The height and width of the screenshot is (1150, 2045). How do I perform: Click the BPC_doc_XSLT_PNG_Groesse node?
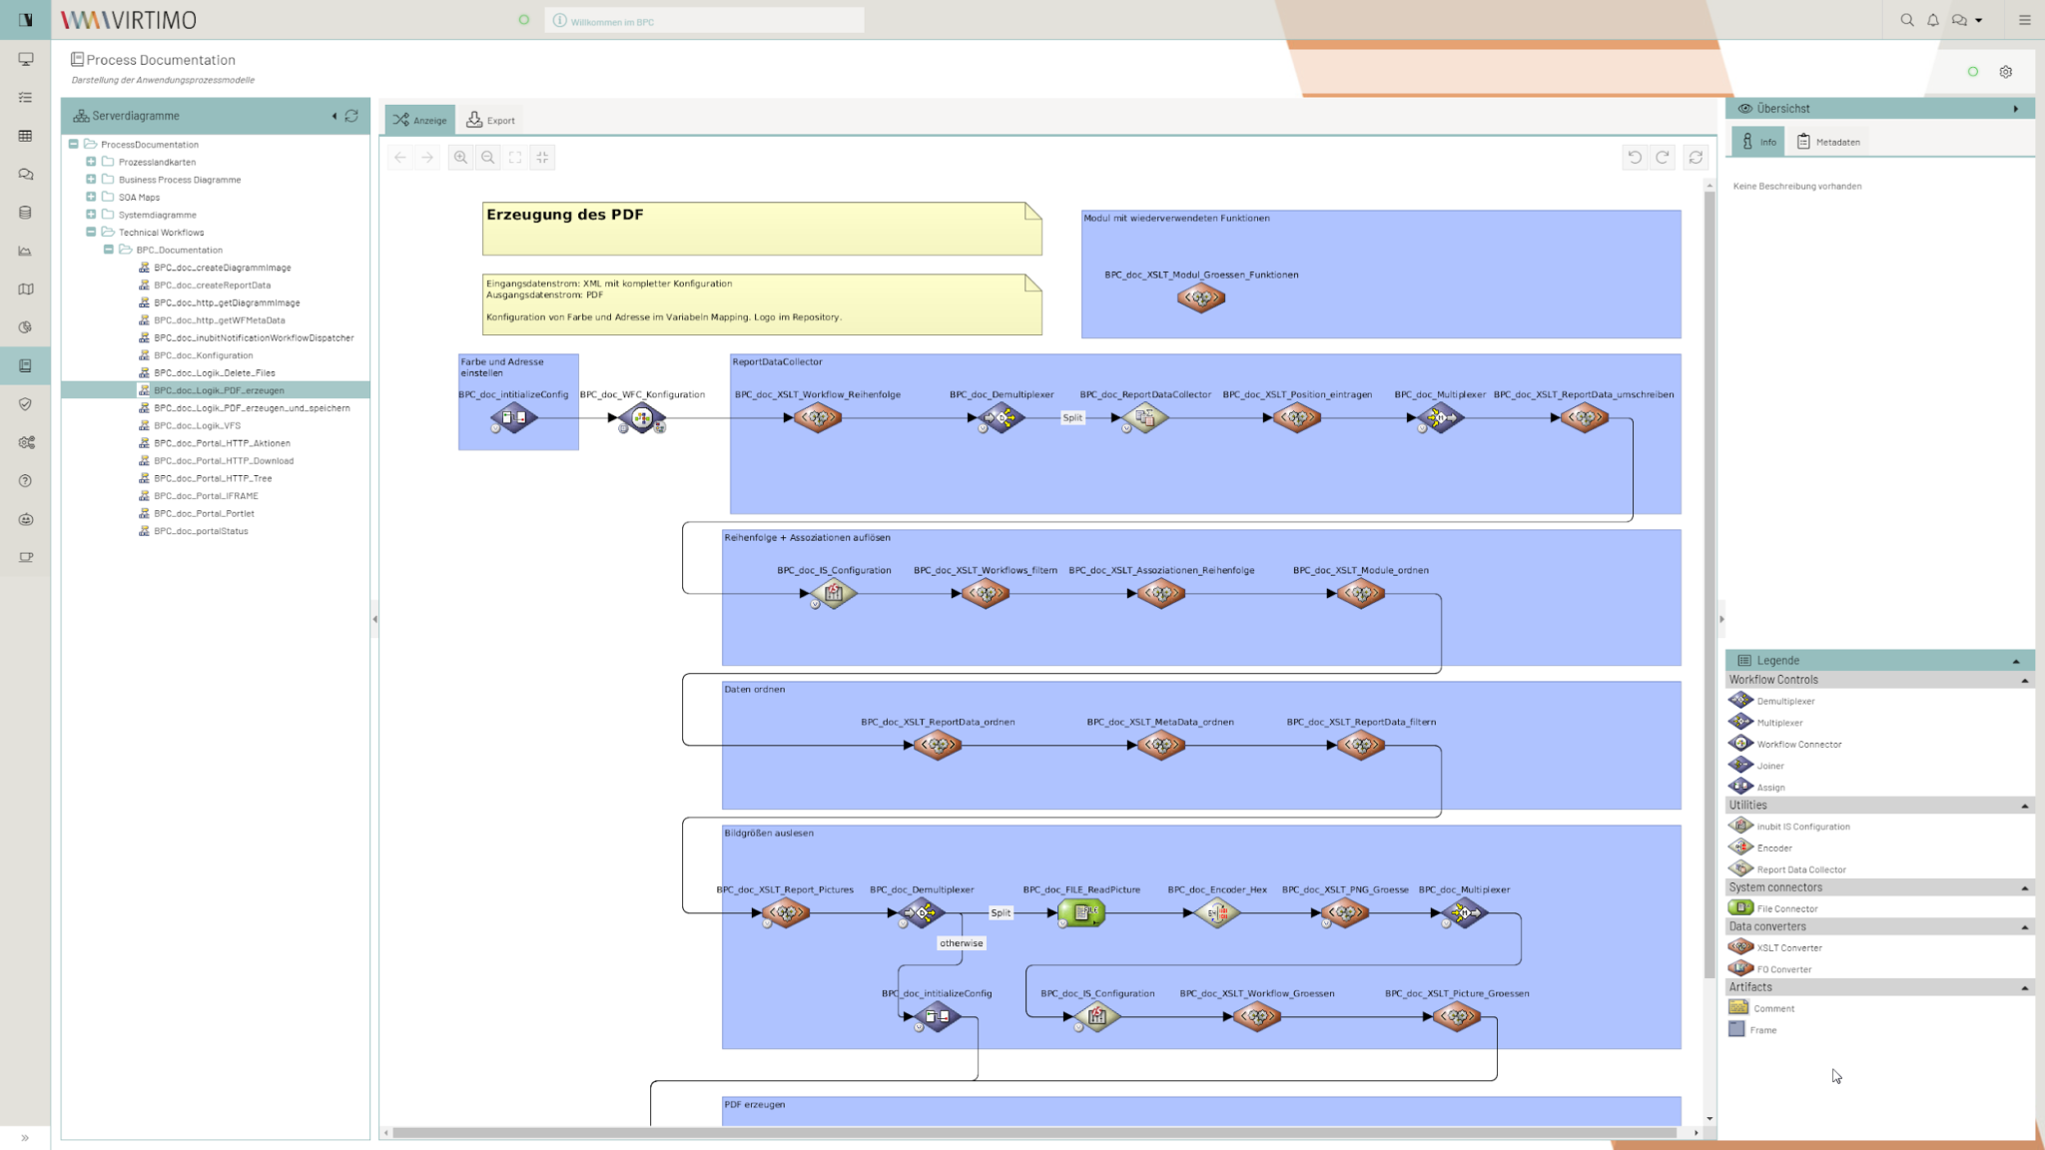pos(1344,912)
